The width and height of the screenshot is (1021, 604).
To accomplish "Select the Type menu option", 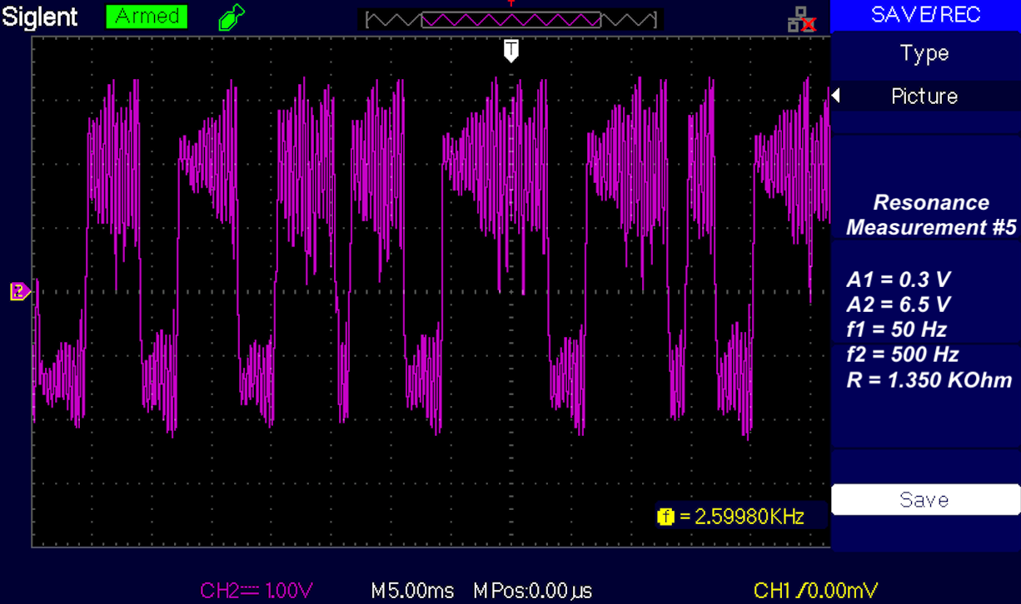I will pyautogui.click(x=925, y=54).
